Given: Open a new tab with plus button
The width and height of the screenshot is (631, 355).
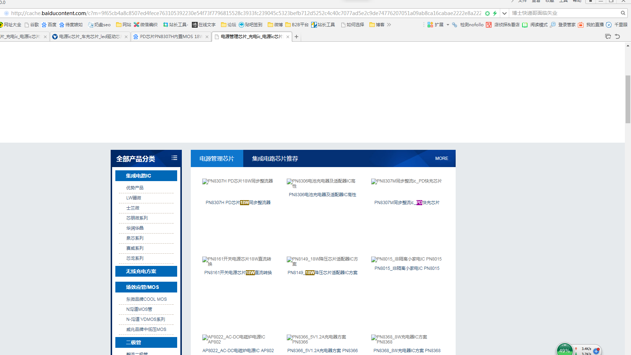Looking at the screenshot, I should point(296,37).
